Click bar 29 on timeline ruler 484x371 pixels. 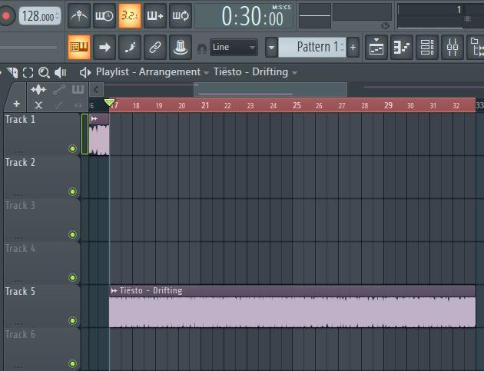pos(388,105)
